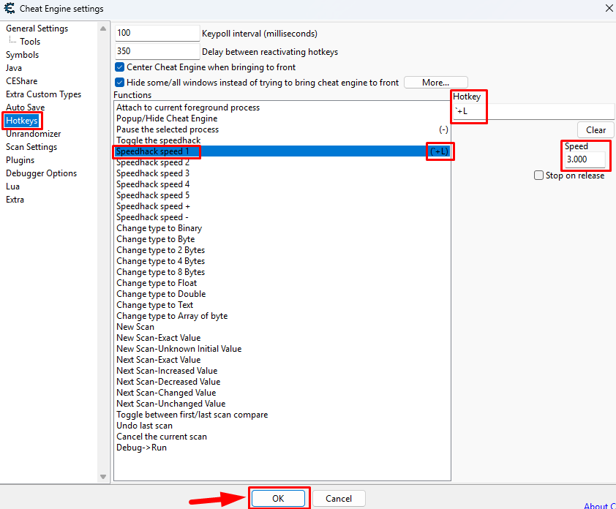Image resolution: width=616 pixels, height=509 pixels.
Task: Select Speedhack speed 5 function
Action: [282, 195]
